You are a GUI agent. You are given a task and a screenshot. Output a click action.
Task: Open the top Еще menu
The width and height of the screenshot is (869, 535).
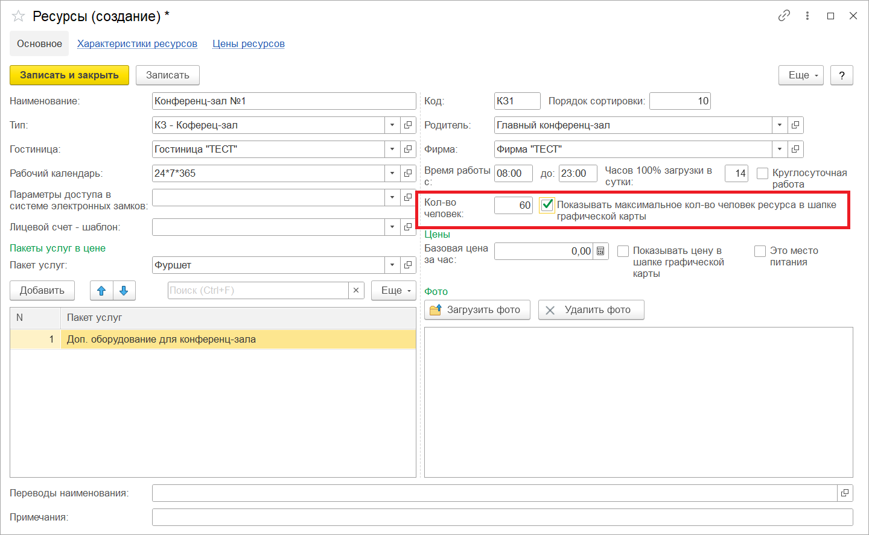801,75
